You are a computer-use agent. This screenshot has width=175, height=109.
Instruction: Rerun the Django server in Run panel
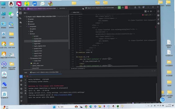(x=24, y=76)
